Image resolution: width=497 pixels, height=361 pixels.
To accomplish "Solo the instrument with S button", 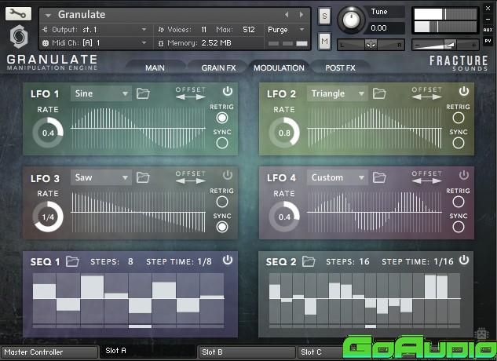I will [324, 16].
